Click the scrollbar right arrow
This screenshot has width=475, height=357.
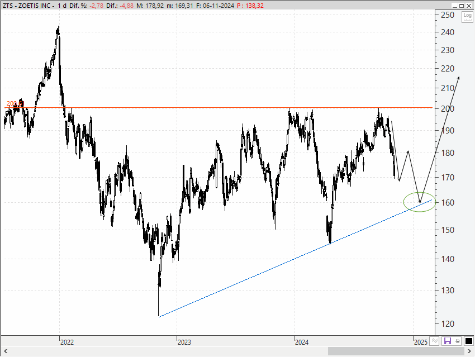click(x=469, y=351)
